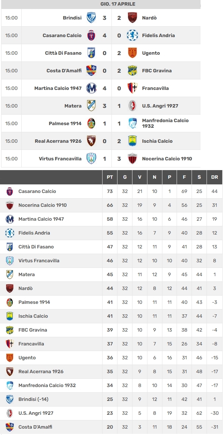The width and height of the screenshot is (223, 435).
Task: Click the Nardò crest in the first match
Action: (132, 18)
